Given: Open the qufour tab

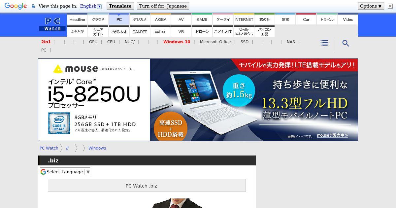Looking at the screenshot, I should [x=160, y=31].
